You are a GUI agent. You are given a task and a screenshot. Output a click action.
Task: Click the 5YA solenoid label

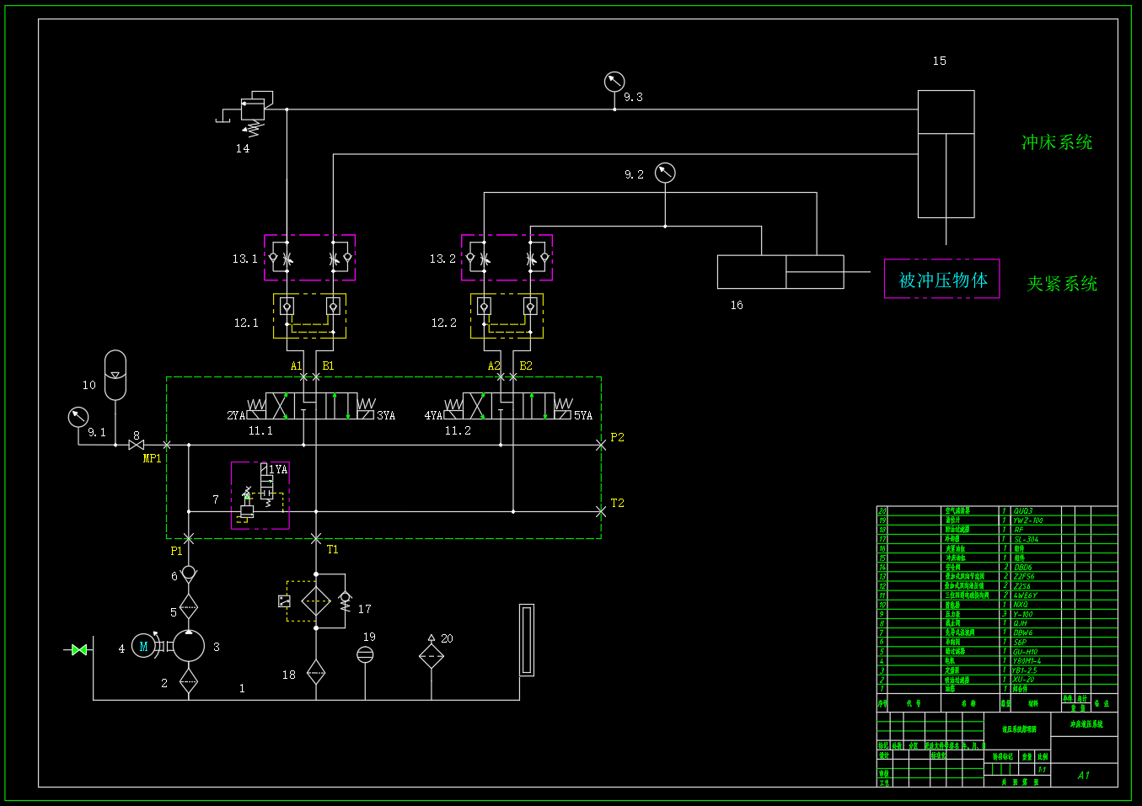coord(583,415)
